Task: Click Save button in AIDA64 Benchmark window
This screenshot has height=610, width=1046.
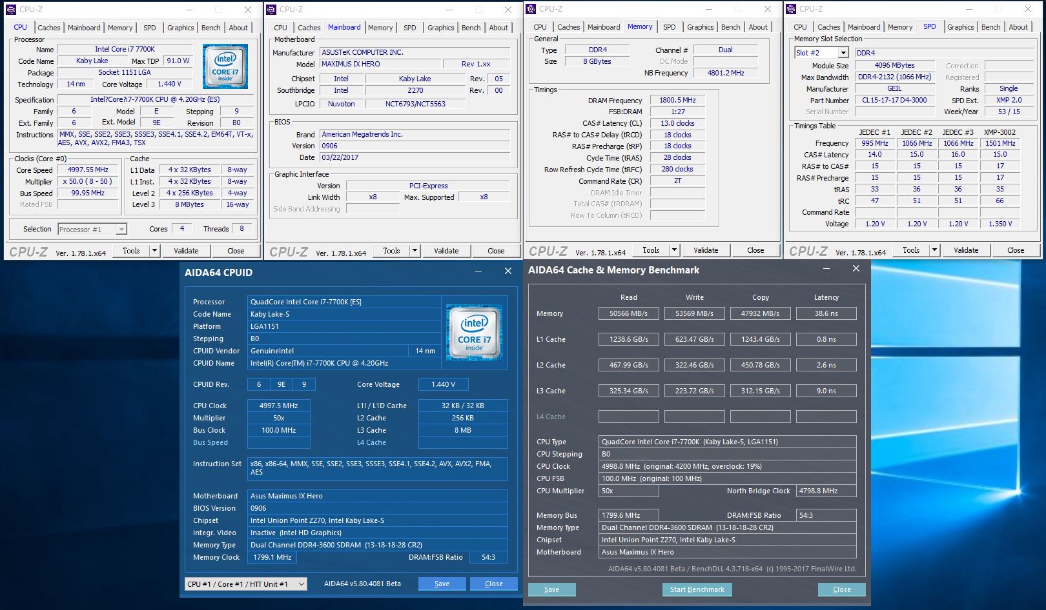Action: [552, 589]
